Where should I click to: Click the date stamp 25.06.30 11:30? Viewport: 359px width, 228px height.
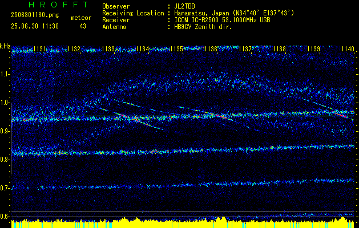pos(35,26)
